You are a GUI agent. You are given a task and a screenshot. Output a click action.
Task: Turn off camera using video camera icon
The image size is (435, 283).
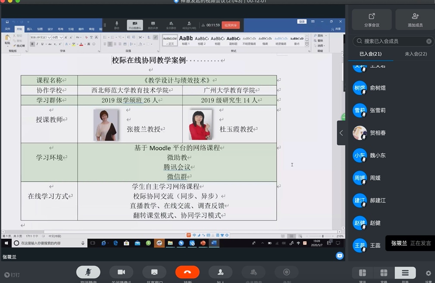click(121, 272)
